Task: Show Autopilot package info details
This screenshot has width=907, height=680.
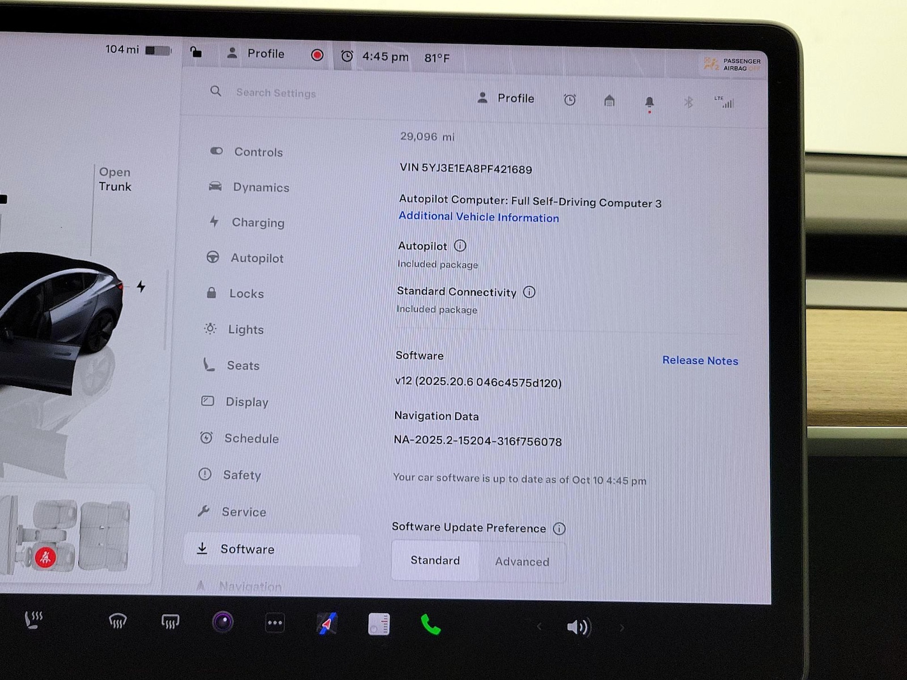Action: pos(460,246)
